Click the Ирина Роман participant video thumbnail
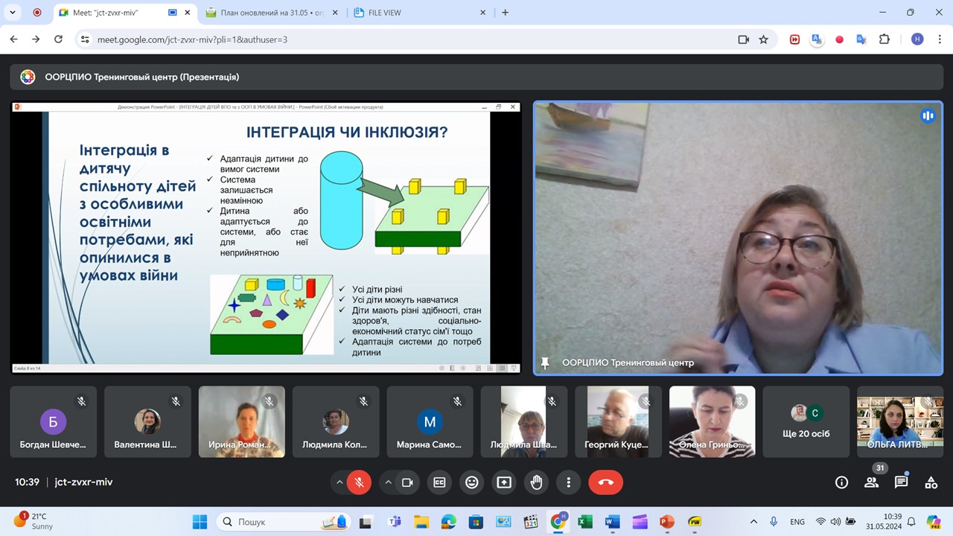Viewport: 953px width, 536px height. 241,421
